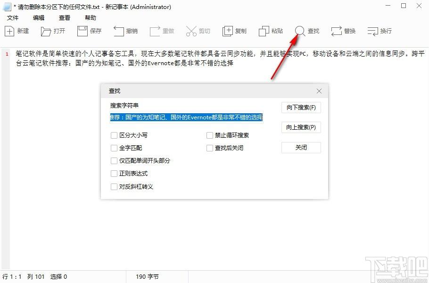Click 向上搜索(P) button
Image resolution: width=429 pixels, height=283 pixels.
[x=301, y=127]
